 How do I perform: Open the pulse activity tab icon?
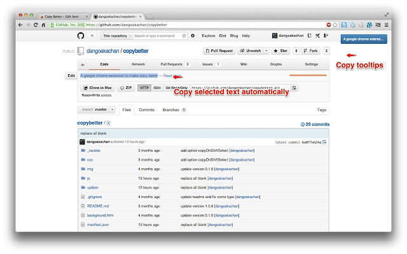83,65
